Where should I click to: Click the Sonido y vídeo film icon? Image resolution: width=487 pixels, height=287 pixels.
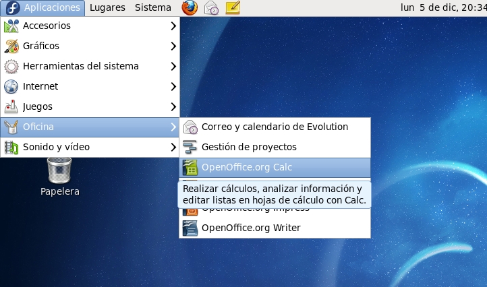11,148
